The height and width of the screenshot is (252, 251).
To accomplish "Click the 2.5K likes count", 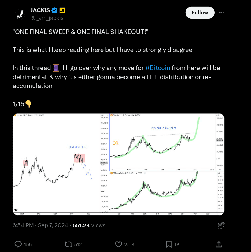I will click(129, 244).
